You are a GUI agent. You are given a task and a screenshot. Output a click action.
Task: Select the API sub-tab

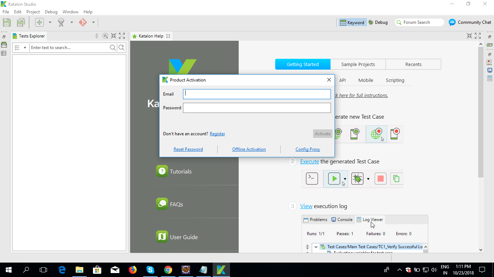tap(342, 80)
